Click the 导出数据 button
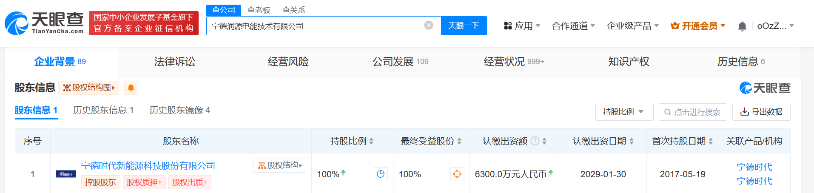 (x=761, y=112)
